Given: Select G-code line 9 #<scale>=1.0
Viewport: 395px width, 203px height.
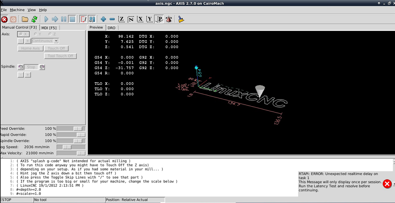Looking at the screenshot, I should coord(29,193).
